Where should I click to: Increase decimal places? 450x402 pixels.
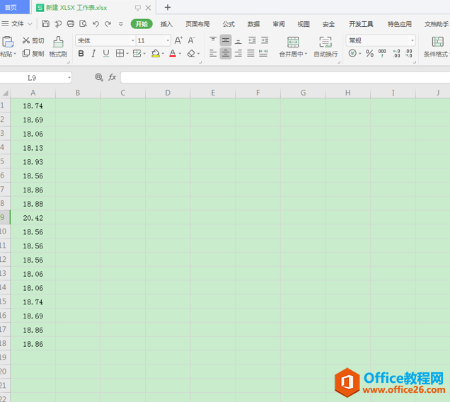[397, 53]
